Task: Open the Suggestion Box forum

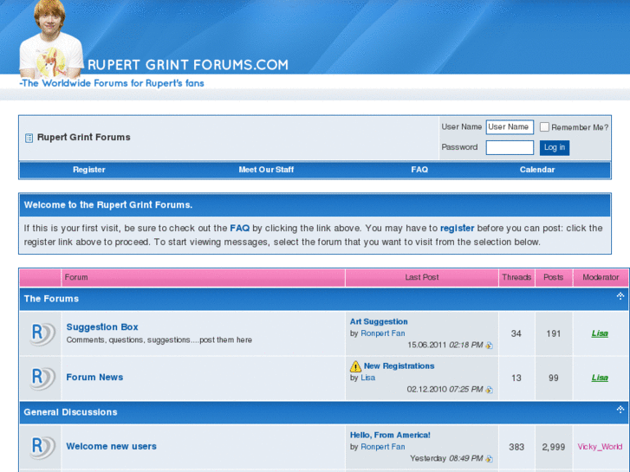Action: coord(102,327)
